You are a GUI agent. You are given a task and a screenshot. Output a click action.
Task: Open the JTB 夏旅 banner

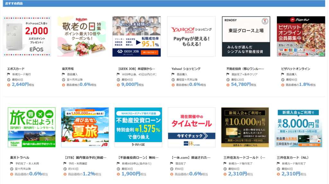(x=85, y=127)
